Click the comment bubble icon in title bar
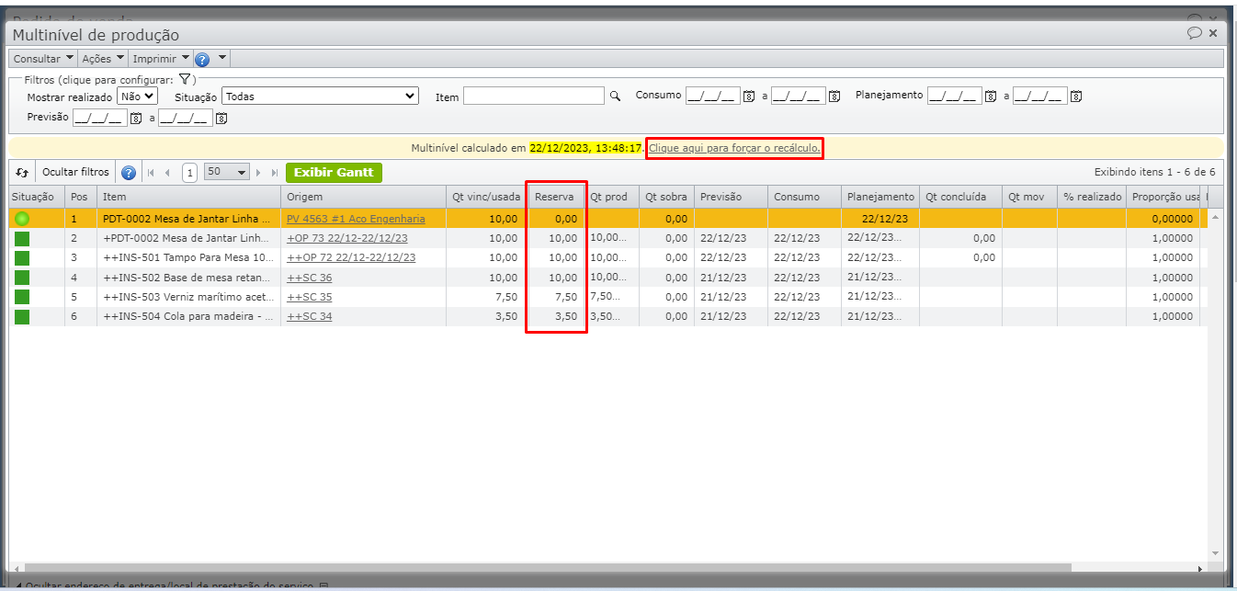 (x=1194, y=33)
